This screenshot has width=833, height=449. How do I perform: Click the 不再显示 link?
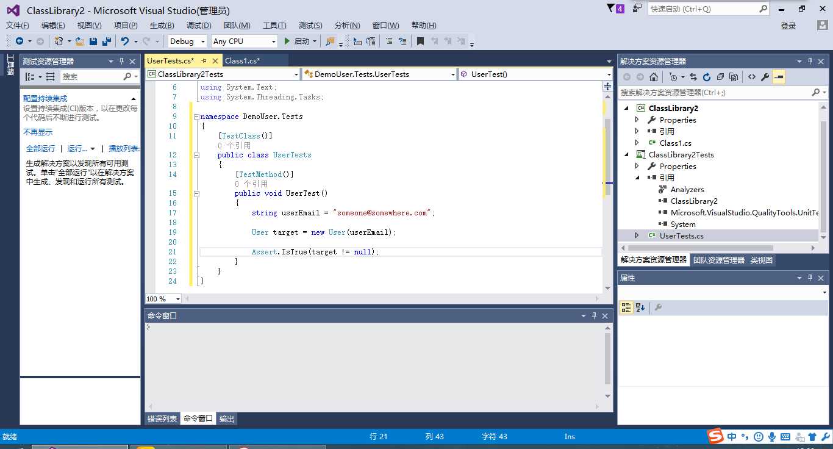[x=38, y=132]
